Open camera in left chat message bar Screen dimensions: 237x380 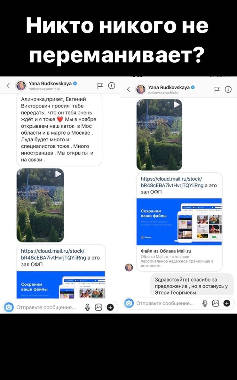tap(9, 307)
